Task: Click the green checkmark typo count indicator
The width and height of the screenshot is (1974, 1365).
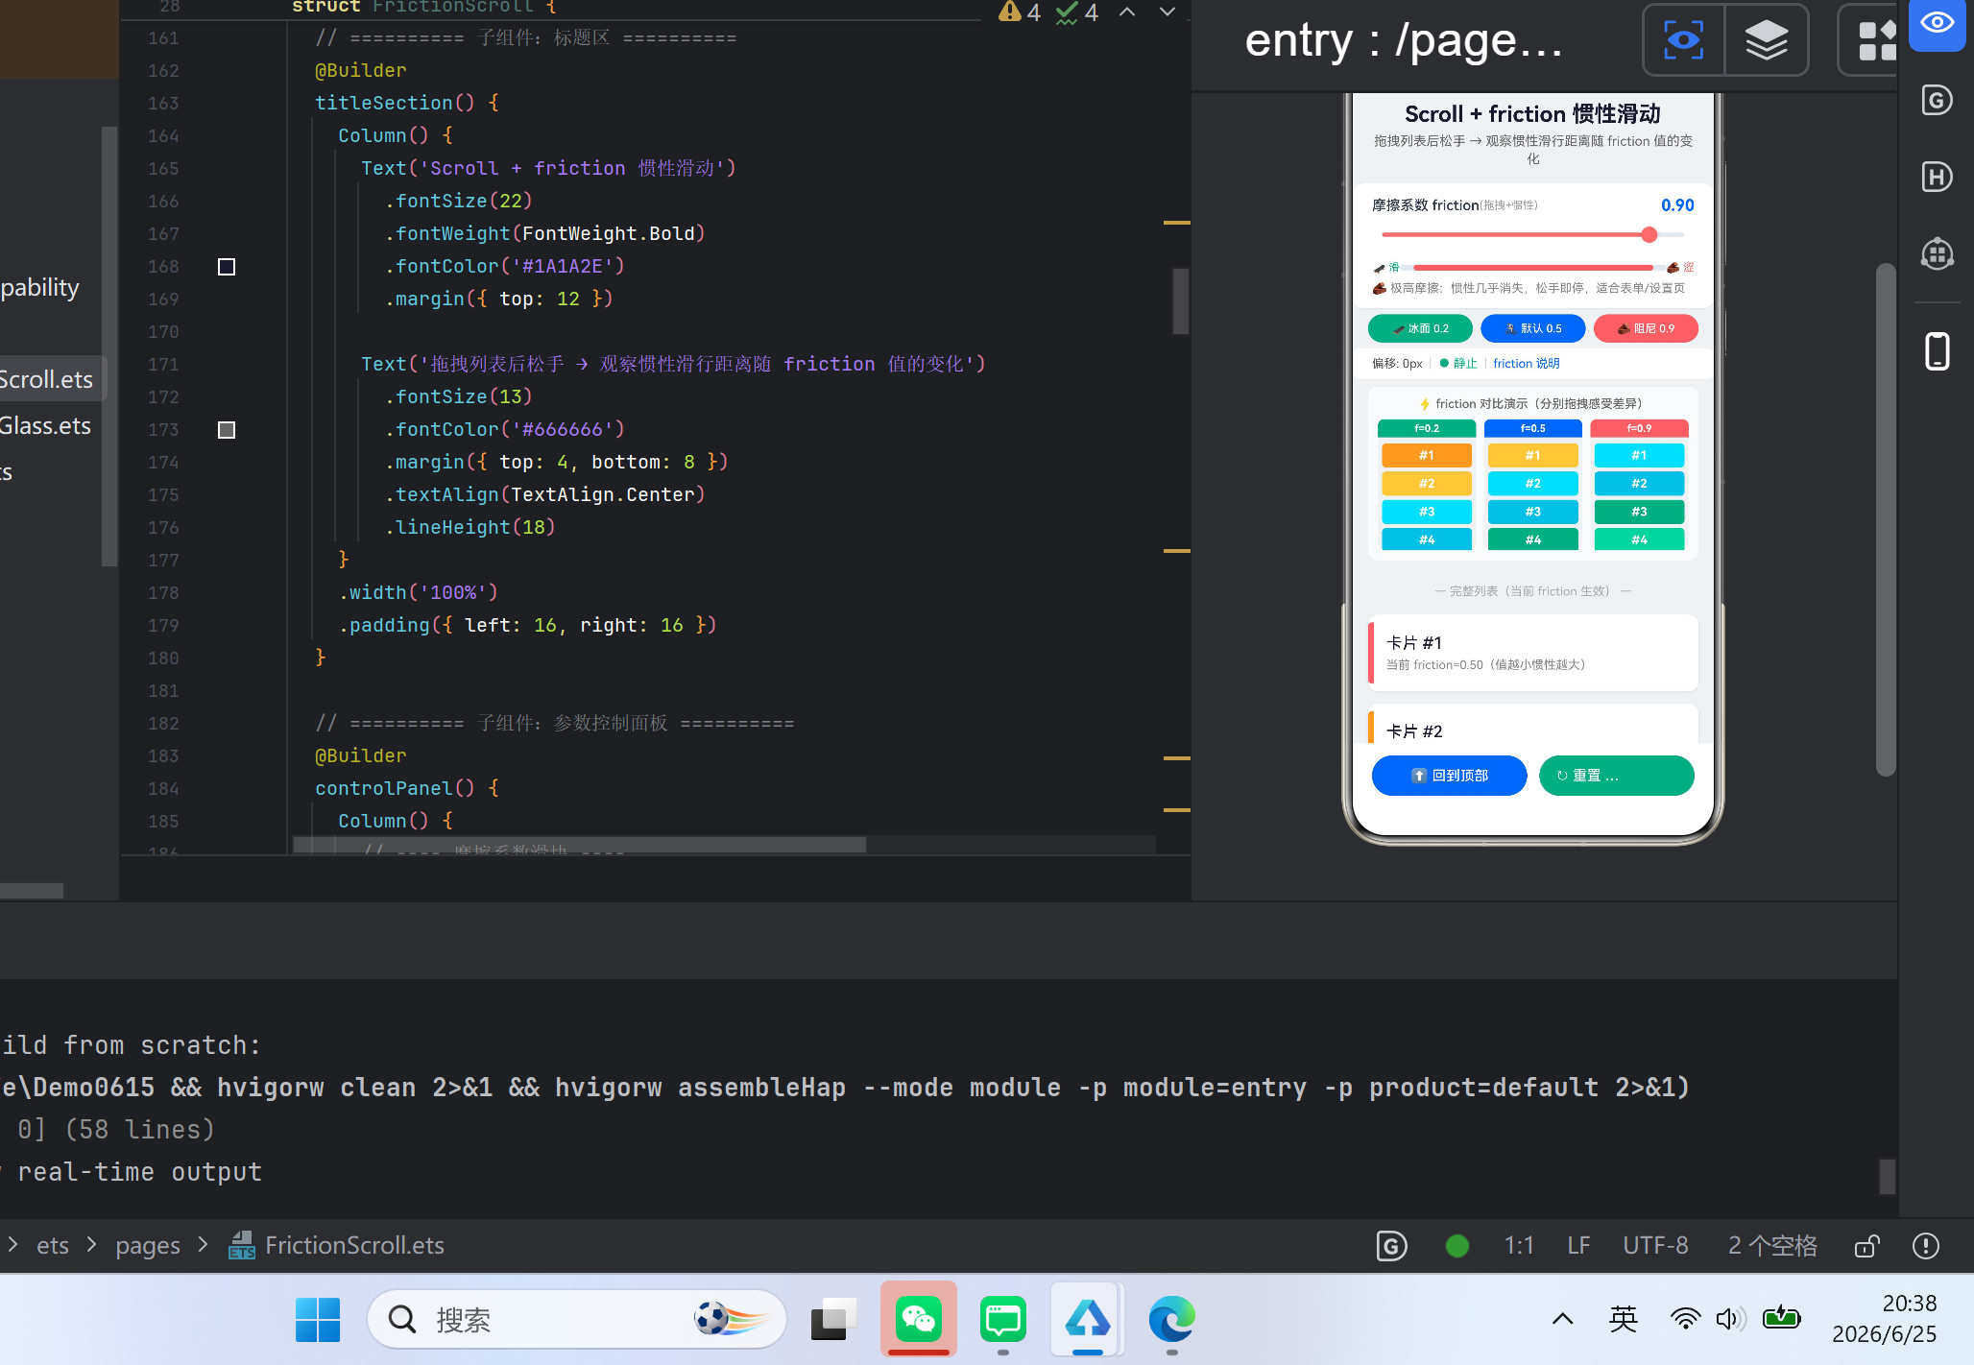Action: [1076, 12]
